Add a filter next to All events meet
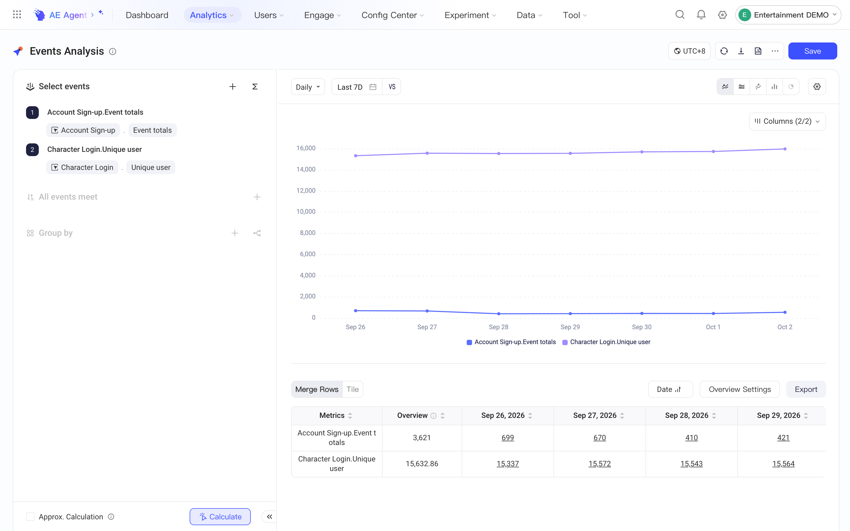The height and width of the screenshot is (531, 850). (257, 197)
